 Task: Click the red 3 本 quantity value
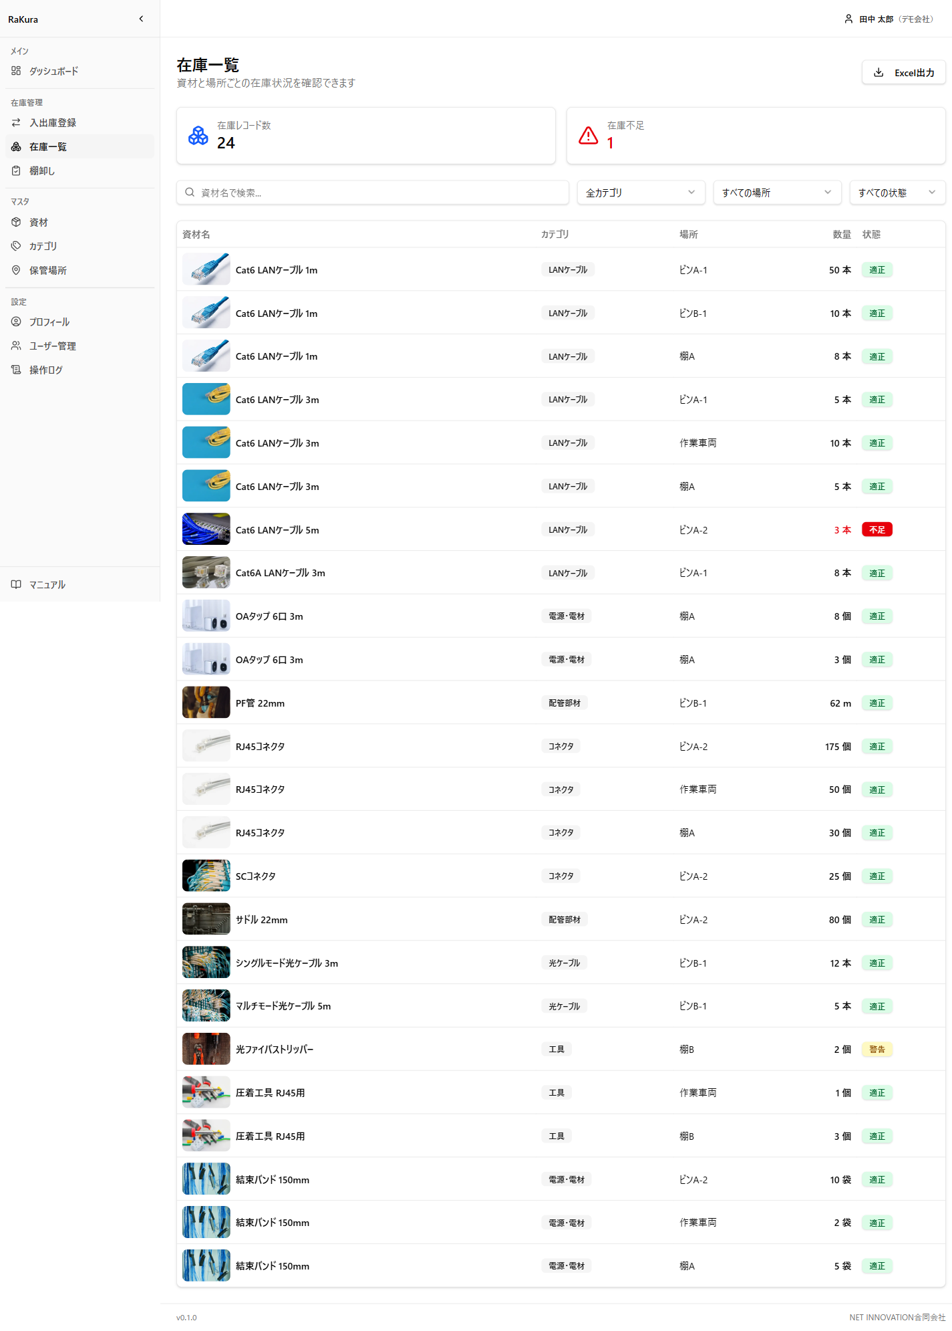842,529
